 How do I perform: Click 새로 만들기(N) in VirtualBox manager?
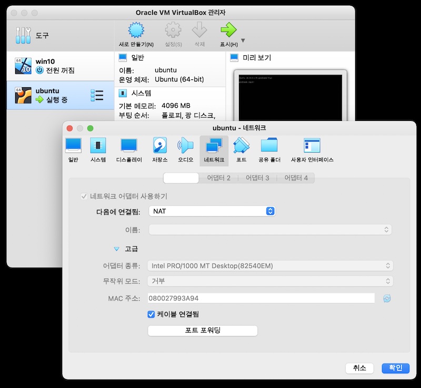coord(136,35)
